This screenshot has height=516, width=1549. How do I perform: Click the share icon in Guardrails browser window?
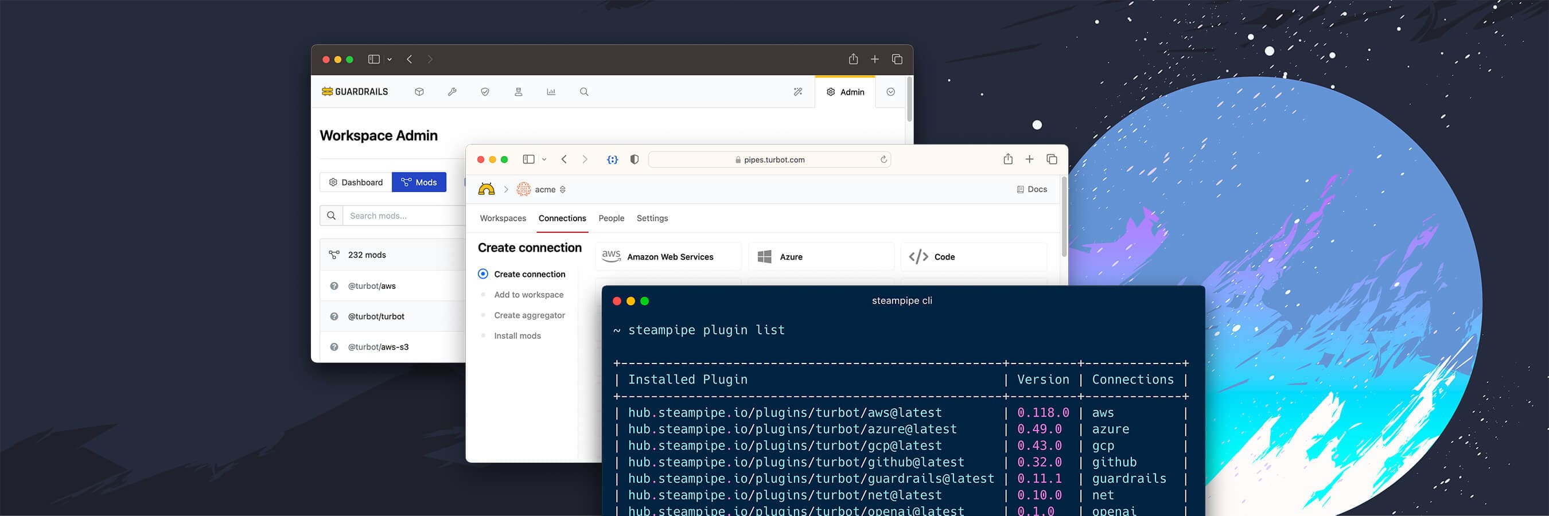click(853, 58)
